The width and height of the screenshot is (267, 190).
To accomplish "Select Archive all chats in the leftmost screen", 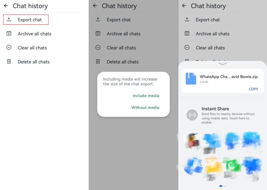I will [34, 34].
